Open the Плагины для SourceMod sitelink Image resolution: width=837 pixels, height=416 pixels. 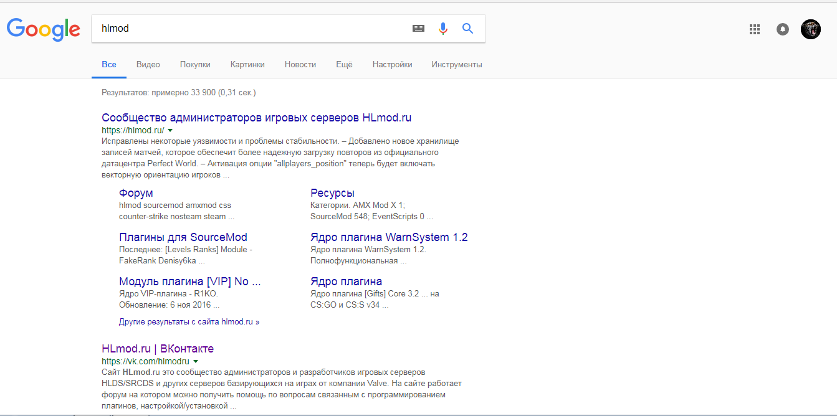click(183, 237)
